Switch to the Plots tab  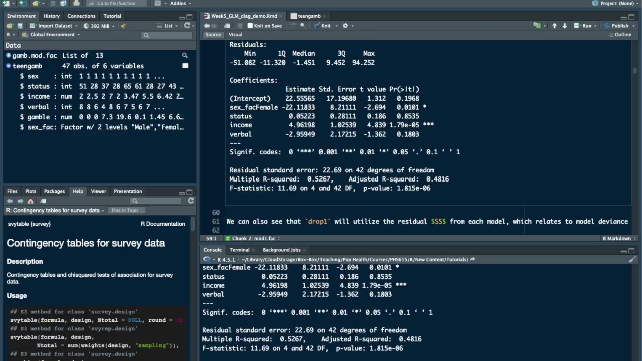pyautogui.click(x=31, y=191)
